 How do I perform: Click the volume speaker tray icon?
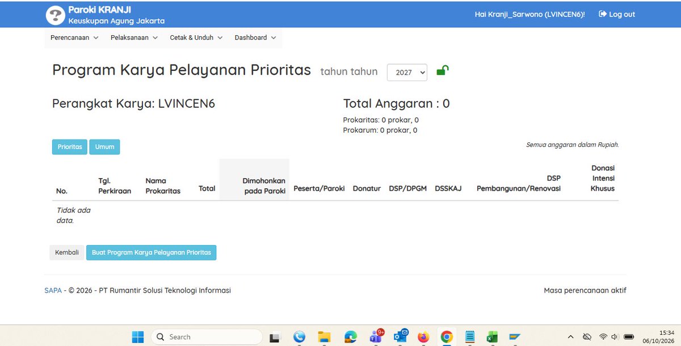615,337
